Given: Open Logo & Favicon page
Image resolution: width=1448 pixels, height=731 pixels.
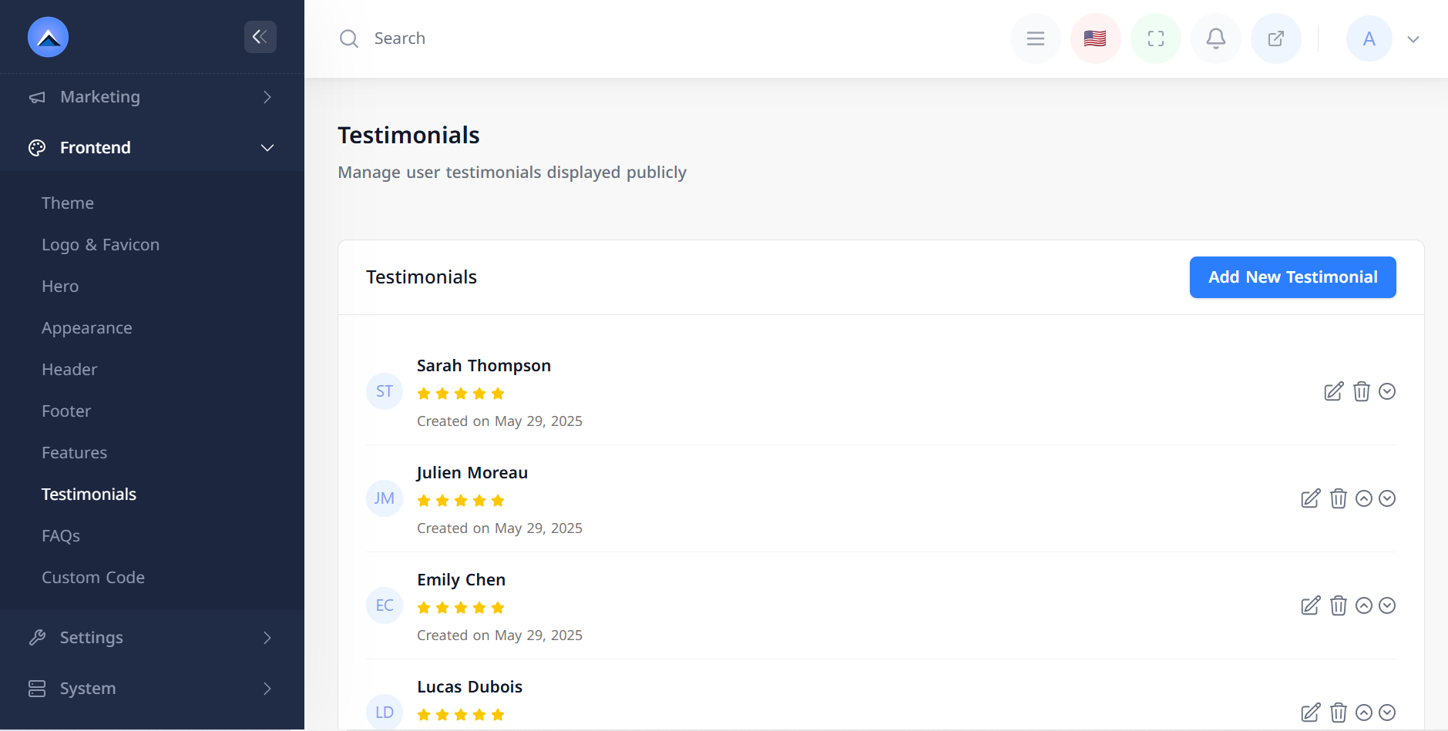Looking at the screenshot, I should coord(100,245).
